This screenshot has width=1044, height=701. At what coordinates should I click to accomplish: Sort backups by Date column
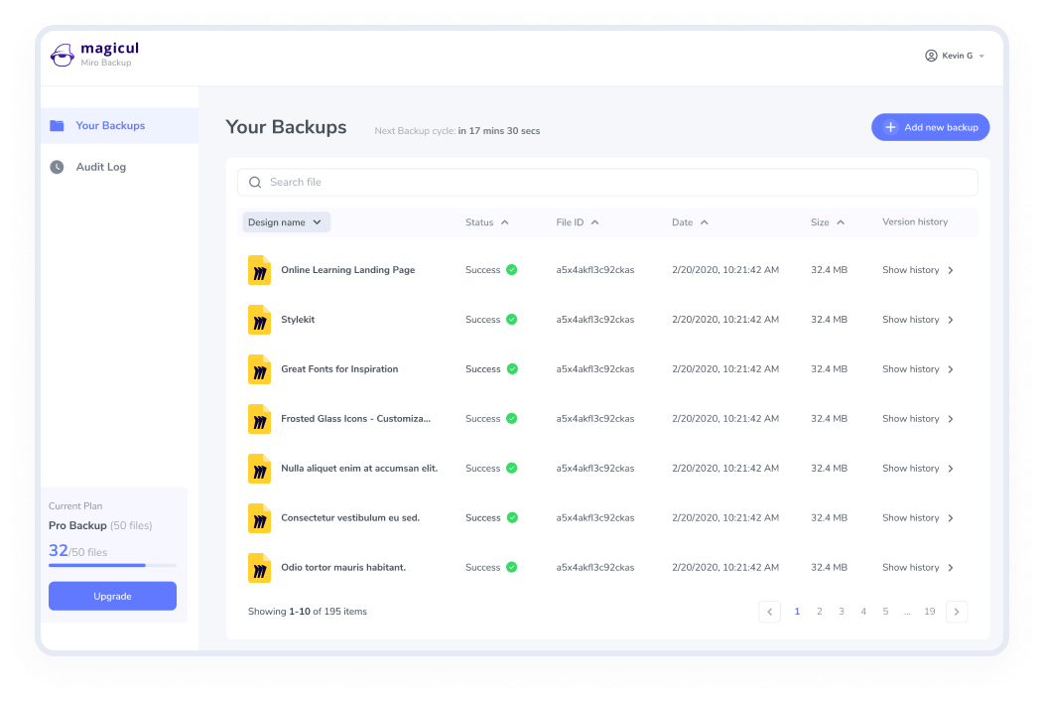pos(690,222)
